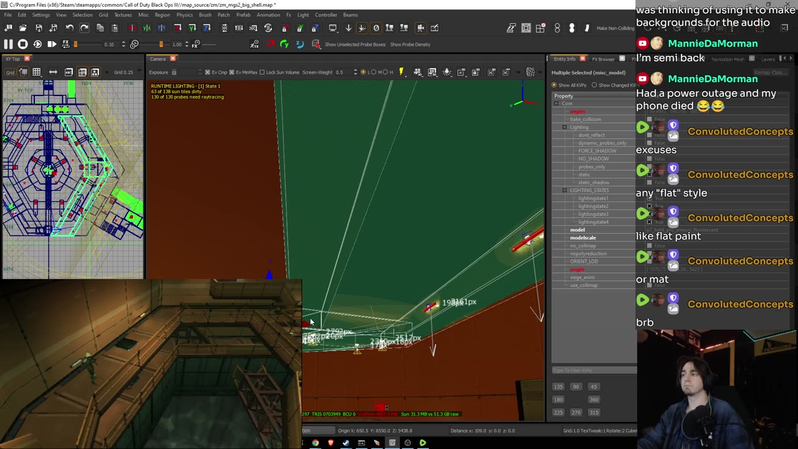
Task: Click the yellow lightning bolt lighting icon
Action: (401, 72)
